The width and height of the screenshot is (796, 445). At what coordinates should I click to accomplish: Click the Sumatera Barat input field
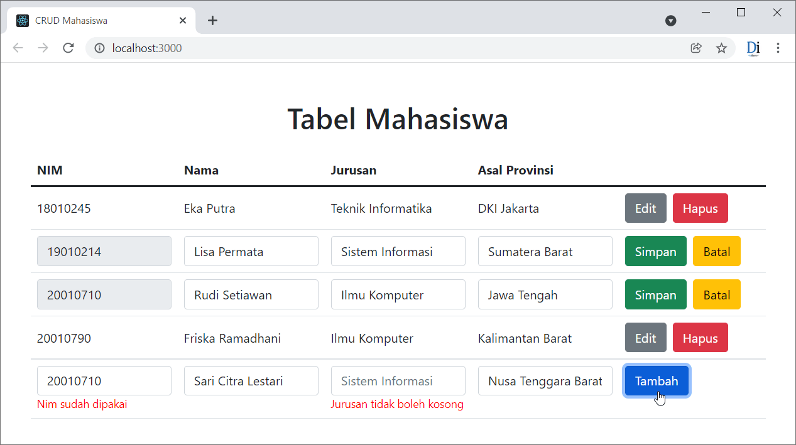pyautogui.click(x=545, y=252)
